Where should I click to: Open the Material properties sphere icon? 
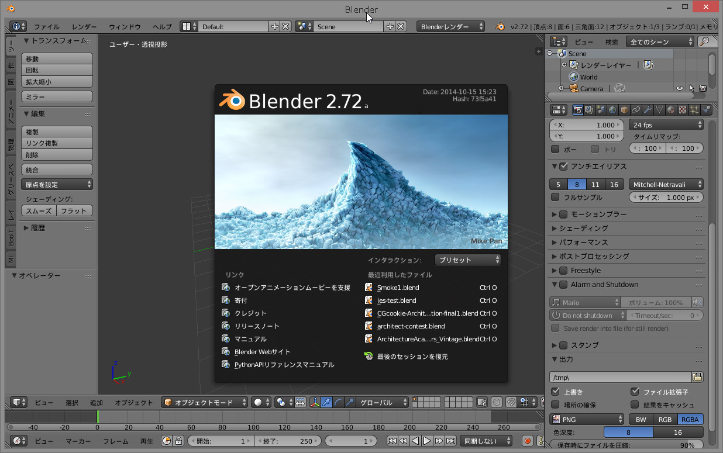pyautogui.click(x=671, y=110)
